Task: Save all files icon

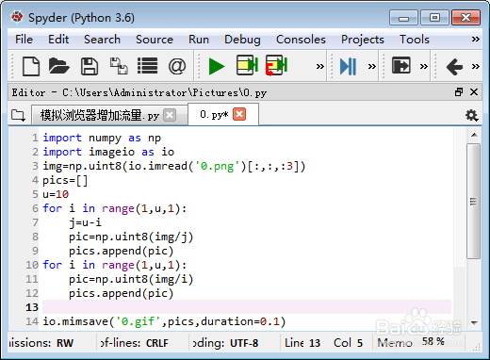Action: pyautogui.click(x=119, y=66)
